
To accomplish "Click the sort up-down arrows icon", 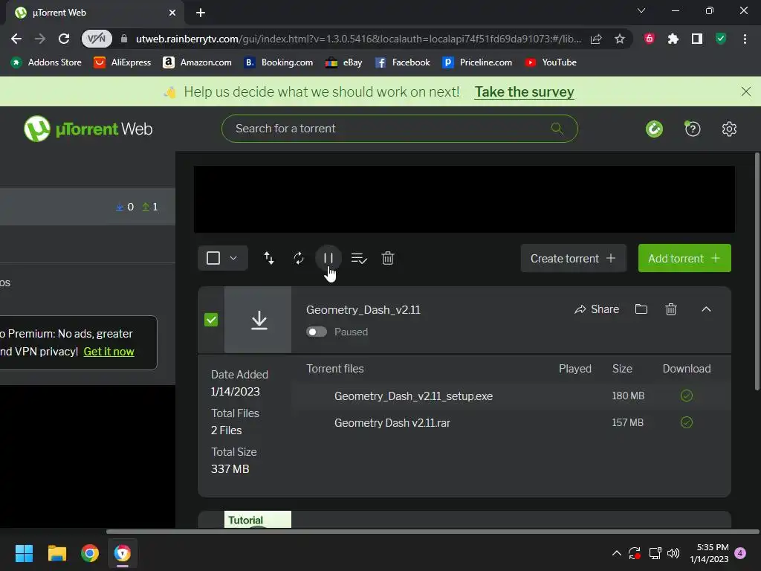I will (269, 258).
